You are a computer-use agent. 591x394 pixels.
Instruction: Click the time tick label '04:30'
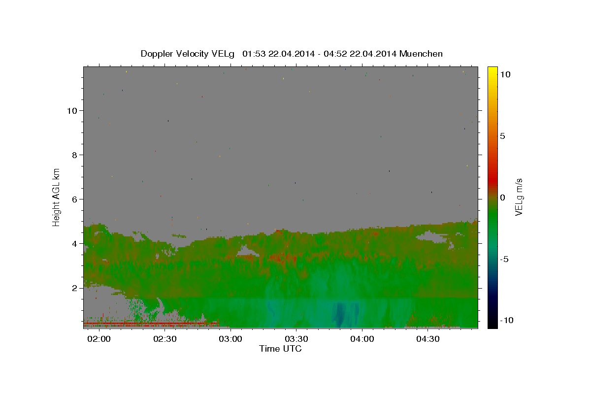[x=428, y=339]
